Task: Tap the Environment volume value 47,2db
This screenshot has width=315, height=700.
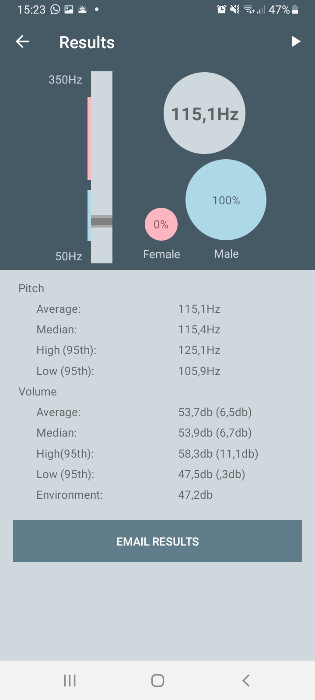Action: (x=195, y=495)
